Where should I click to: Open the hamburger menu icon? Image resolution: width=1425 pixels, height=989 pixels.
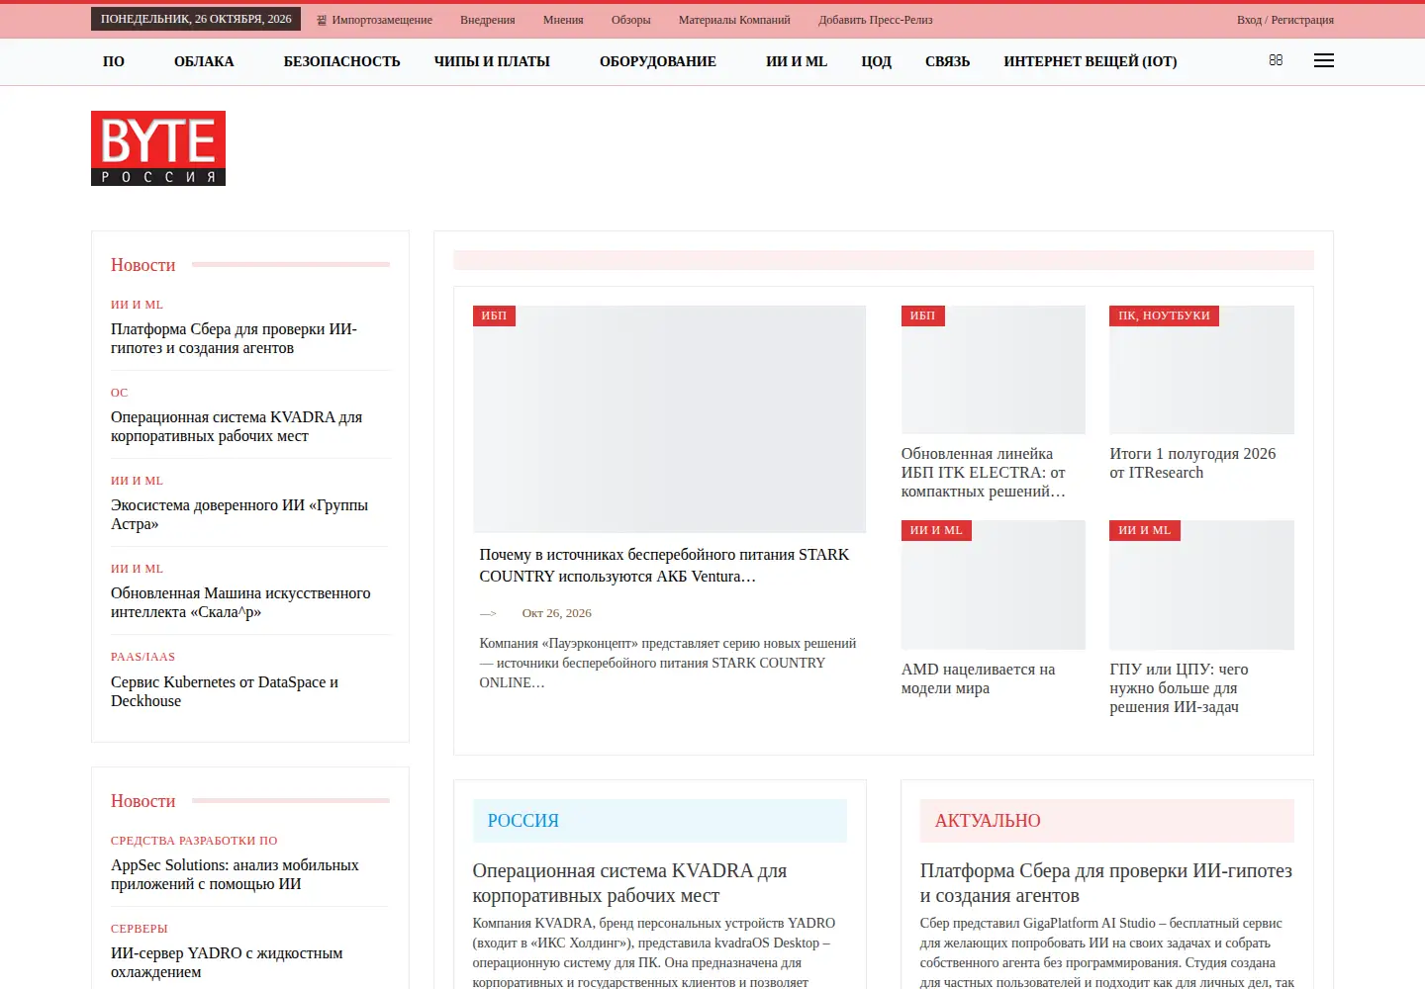[1323, 61]
